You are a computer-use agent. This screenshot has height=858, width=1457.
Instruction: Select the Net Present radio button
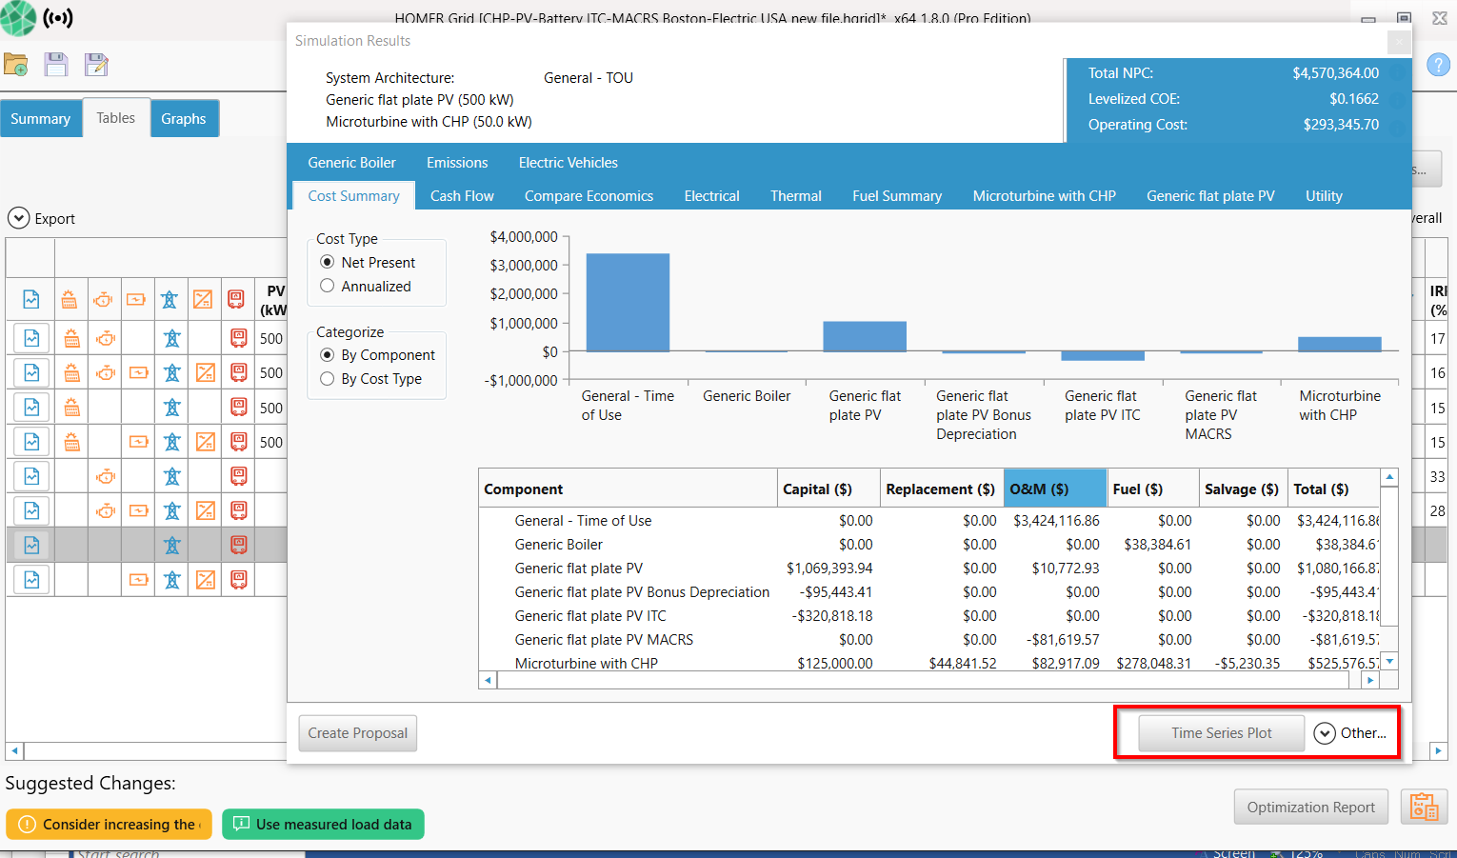click(328, 262)
